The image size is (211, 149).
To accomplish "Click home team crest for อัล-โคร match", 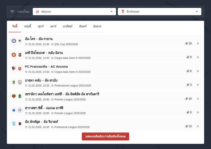I will coord(14,41).
